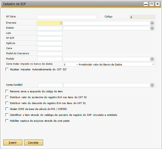This screenshot has width=162, height=149.
Task: Click into the Agência input field
Action: 50,43
